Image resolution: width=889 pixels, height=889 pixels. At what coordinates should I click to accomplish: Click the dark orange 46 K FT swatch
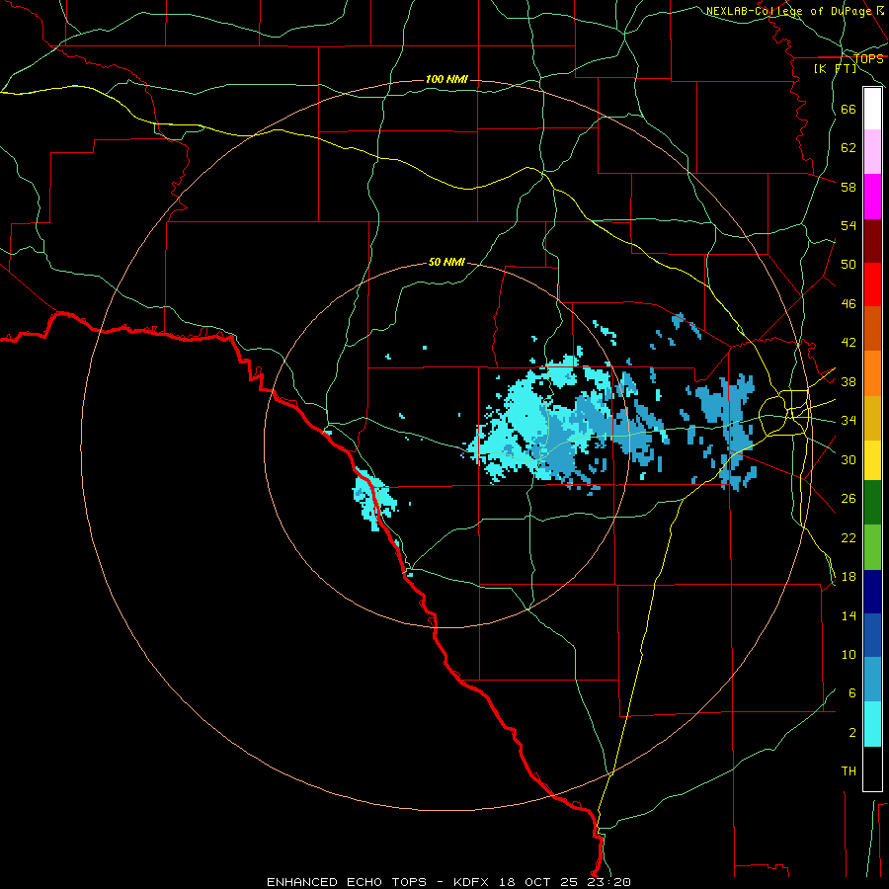pos(872,329)
